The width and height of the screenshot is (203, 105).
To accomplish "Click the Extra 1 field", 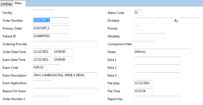I will [x=157, y=60].
